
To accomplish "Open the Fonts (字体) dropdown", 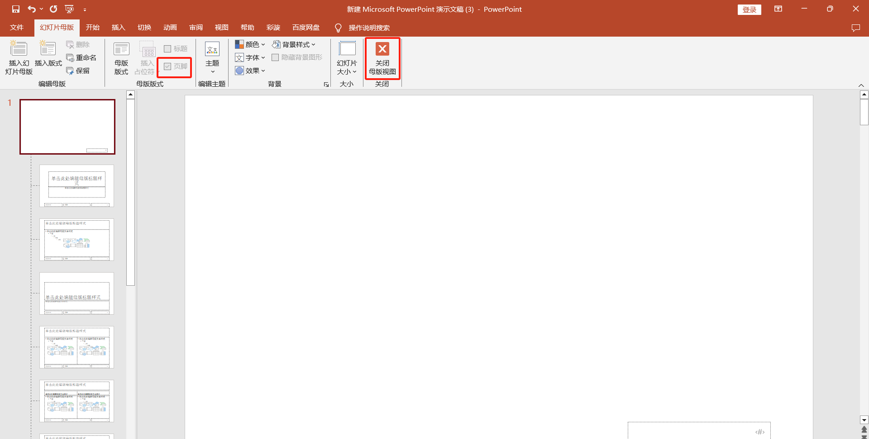I will 250,57.
